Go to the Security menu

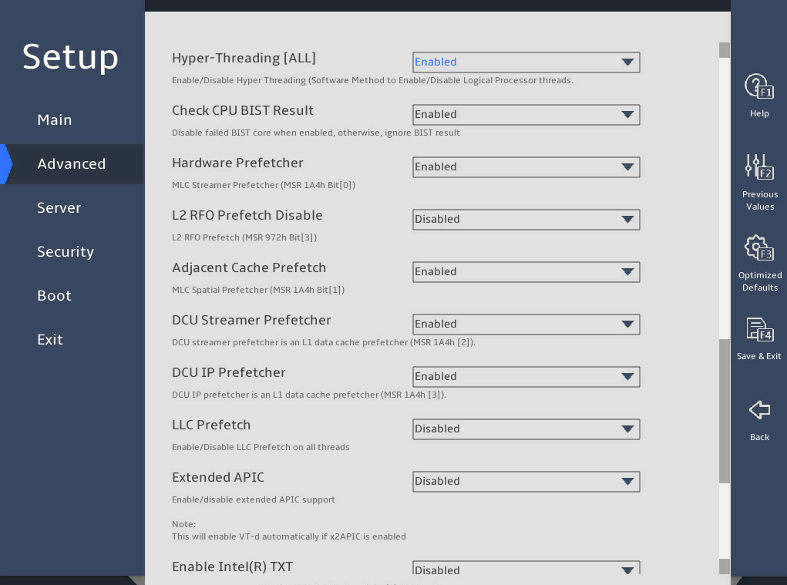(66, 252)
